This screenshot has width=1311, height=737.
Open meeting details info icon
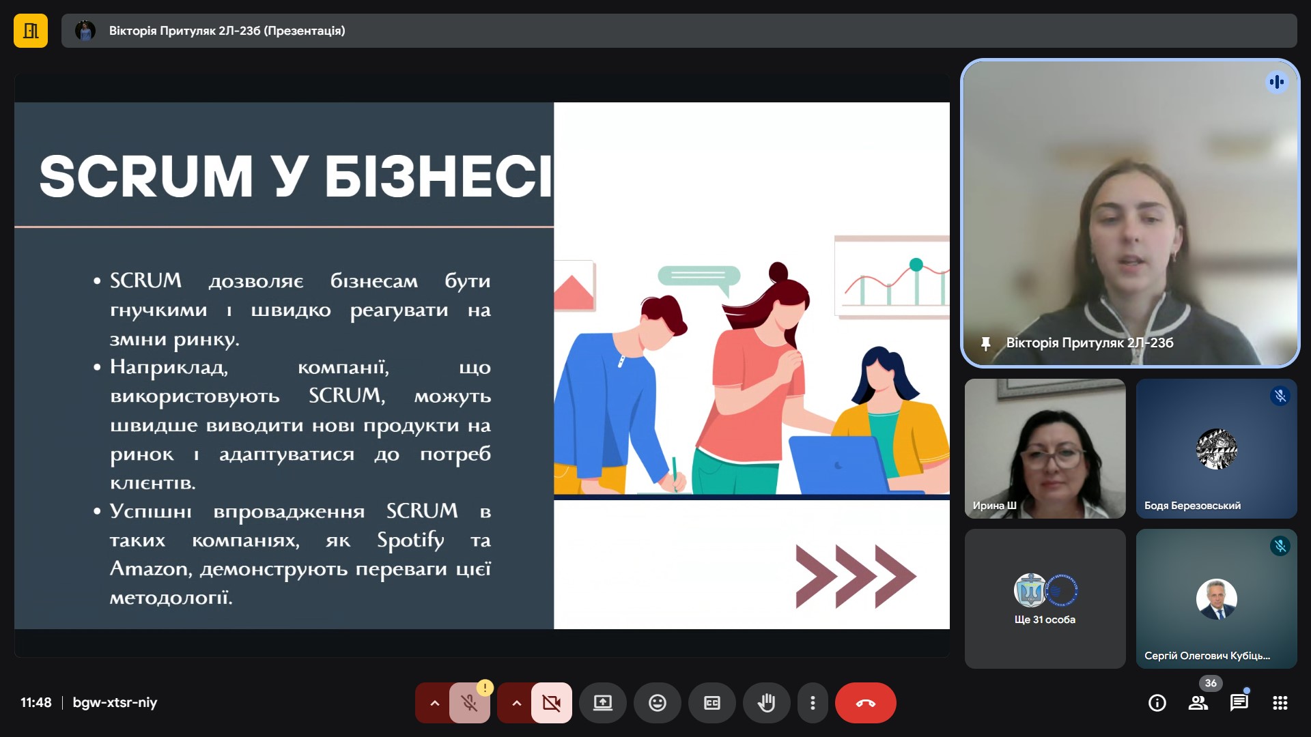point(1157,703)
